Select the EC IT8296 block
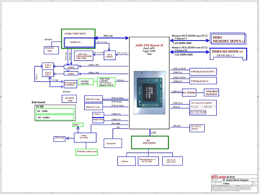This screenshot has height=194, width=260. coord(189,93)
